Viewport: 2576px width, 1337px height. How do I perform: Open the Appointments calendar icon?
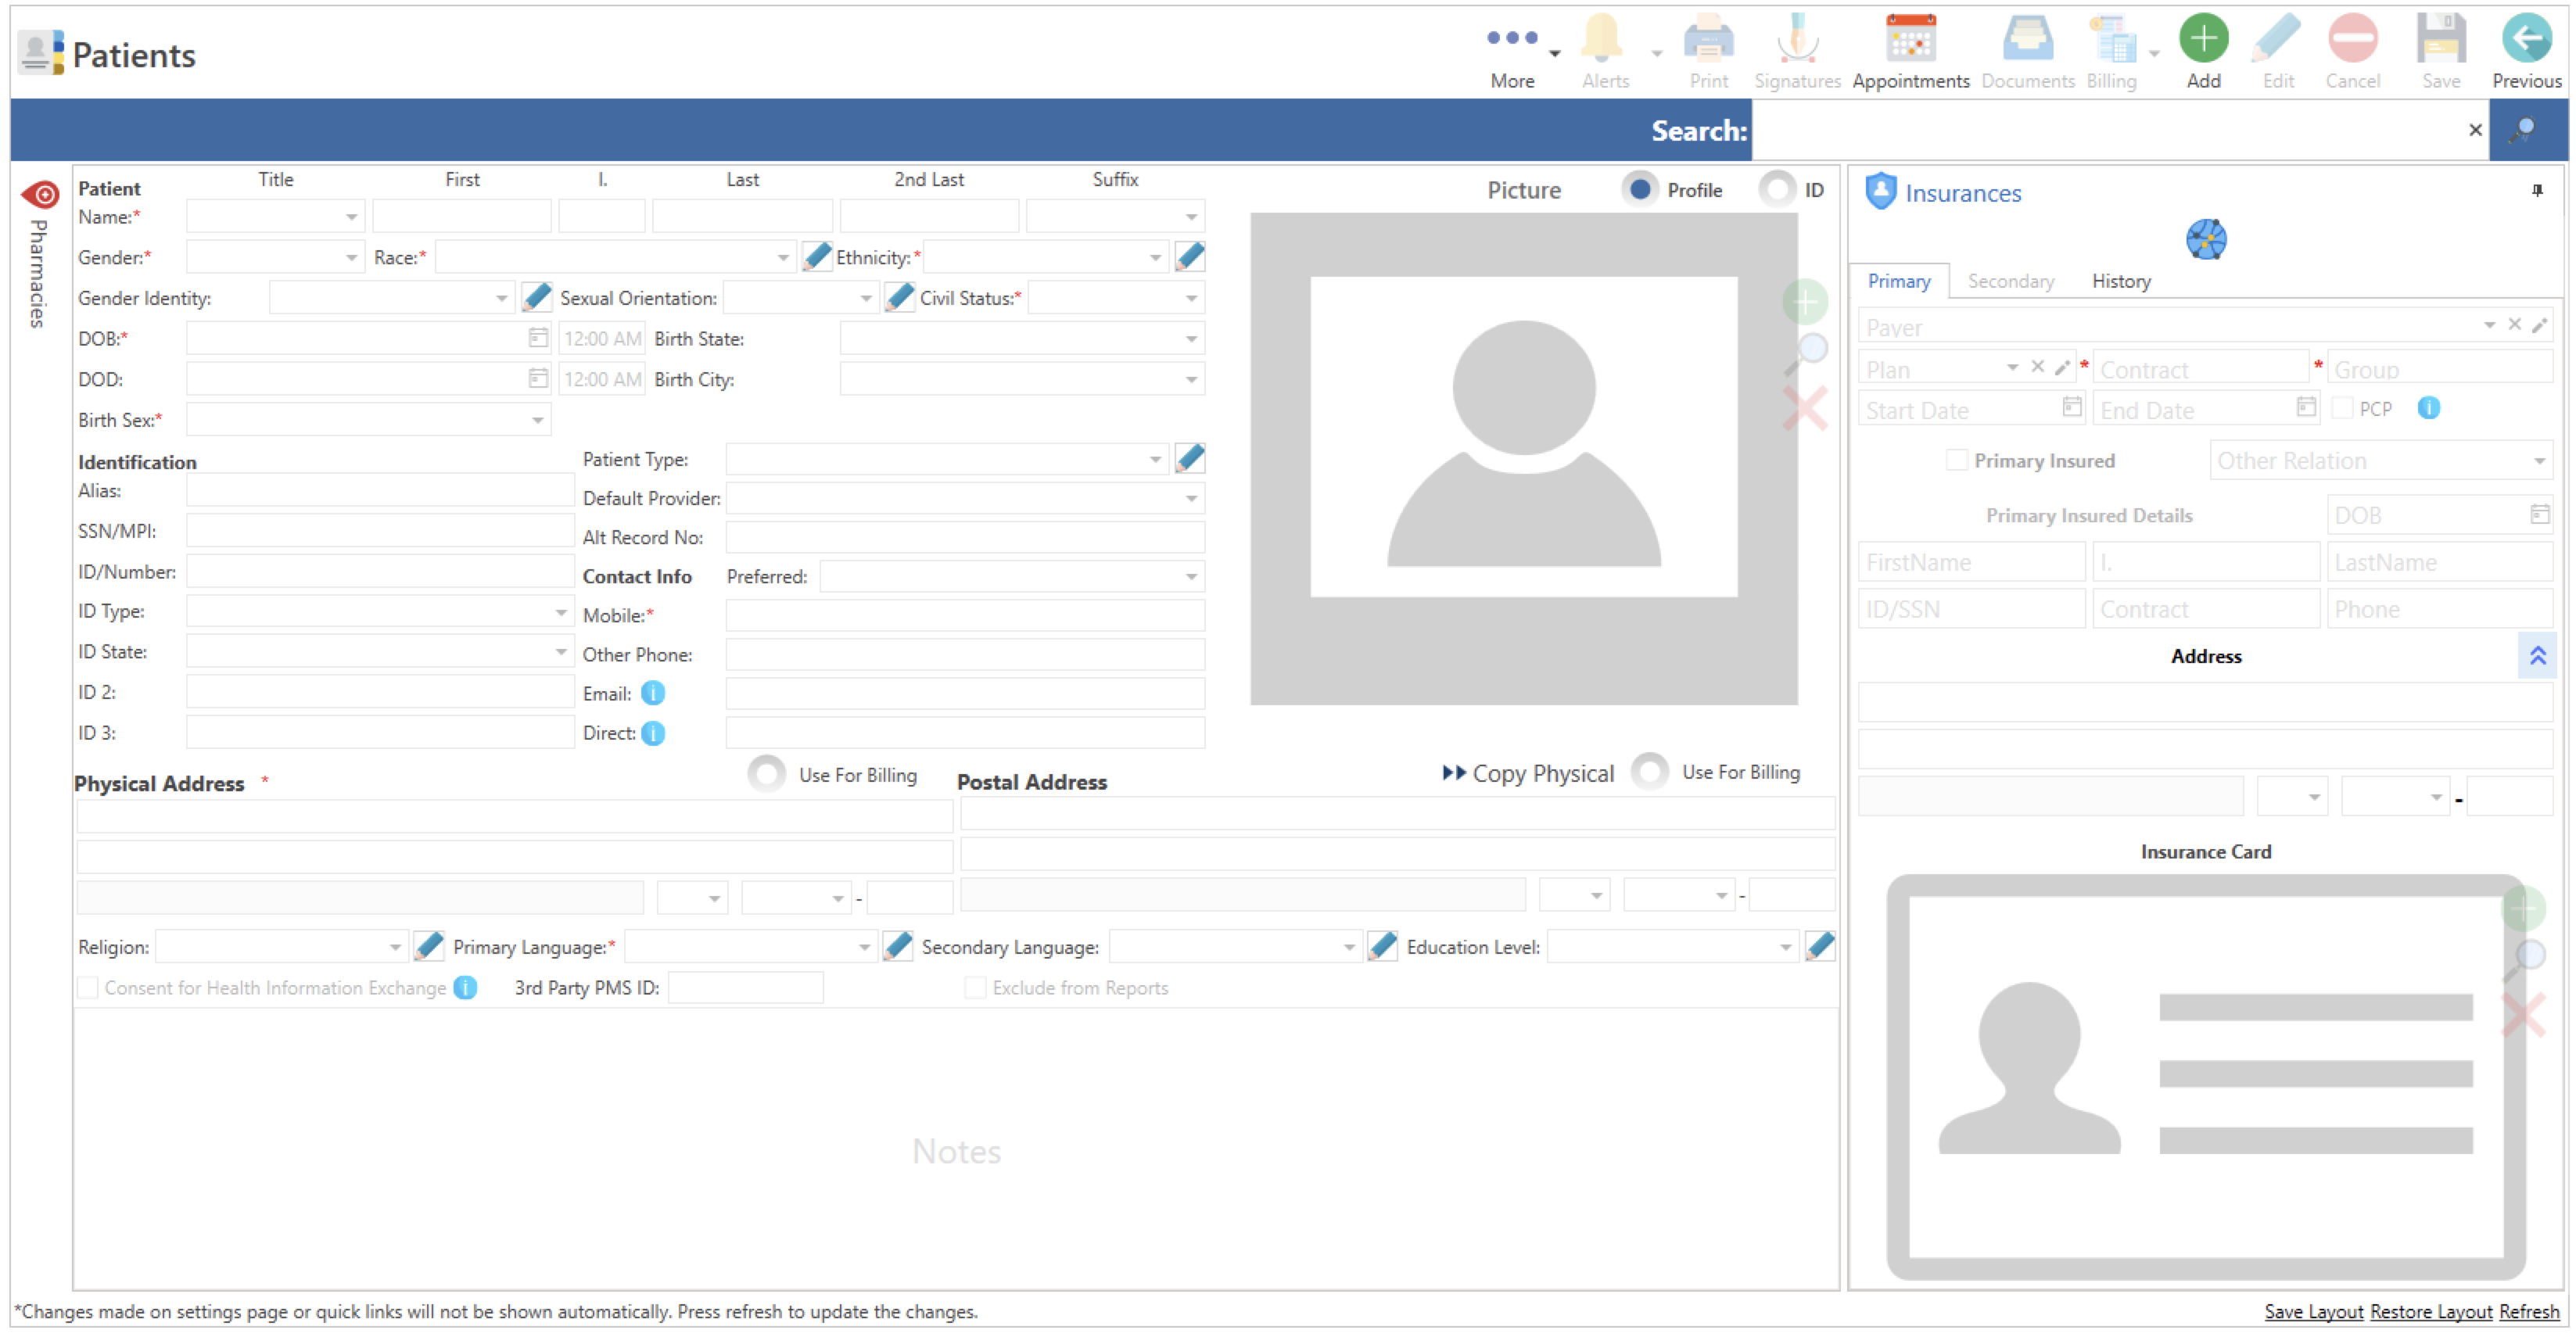[1910, 40]
